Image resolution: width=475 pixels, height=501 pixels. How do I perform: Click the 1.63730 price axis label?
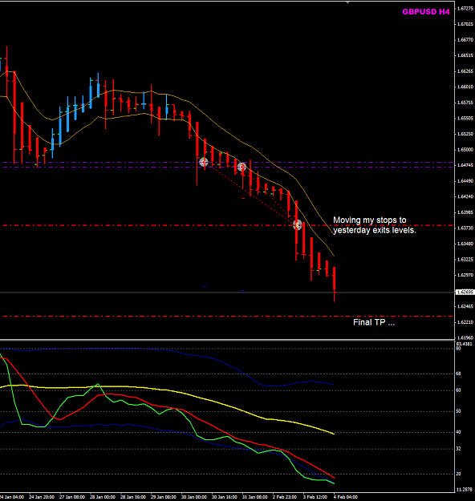465,228
